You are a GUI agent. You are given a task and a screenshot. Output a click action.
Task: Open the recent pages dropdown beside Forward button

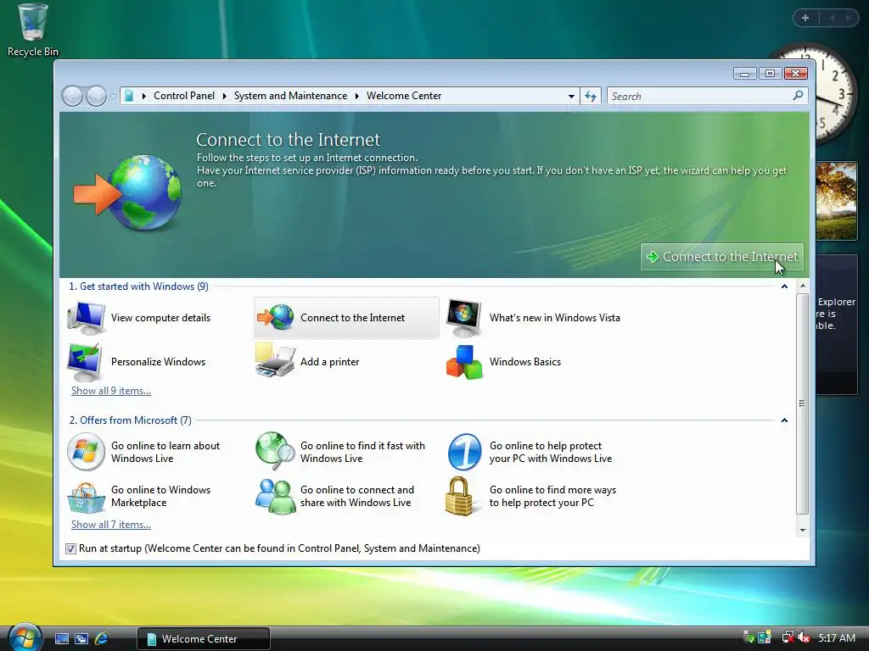[113, 97]
